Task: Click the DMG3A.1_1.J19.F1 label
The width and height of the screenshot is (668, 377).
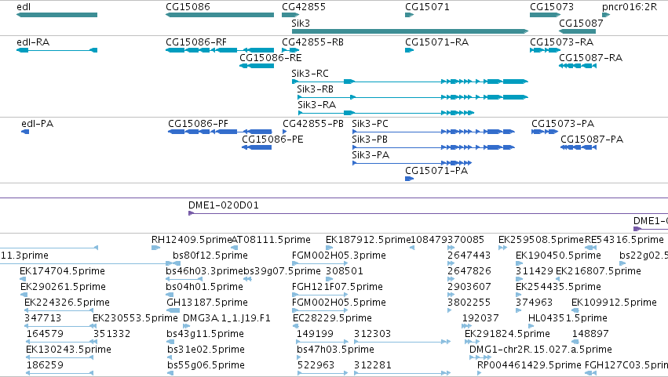Action: click(227, 318)
